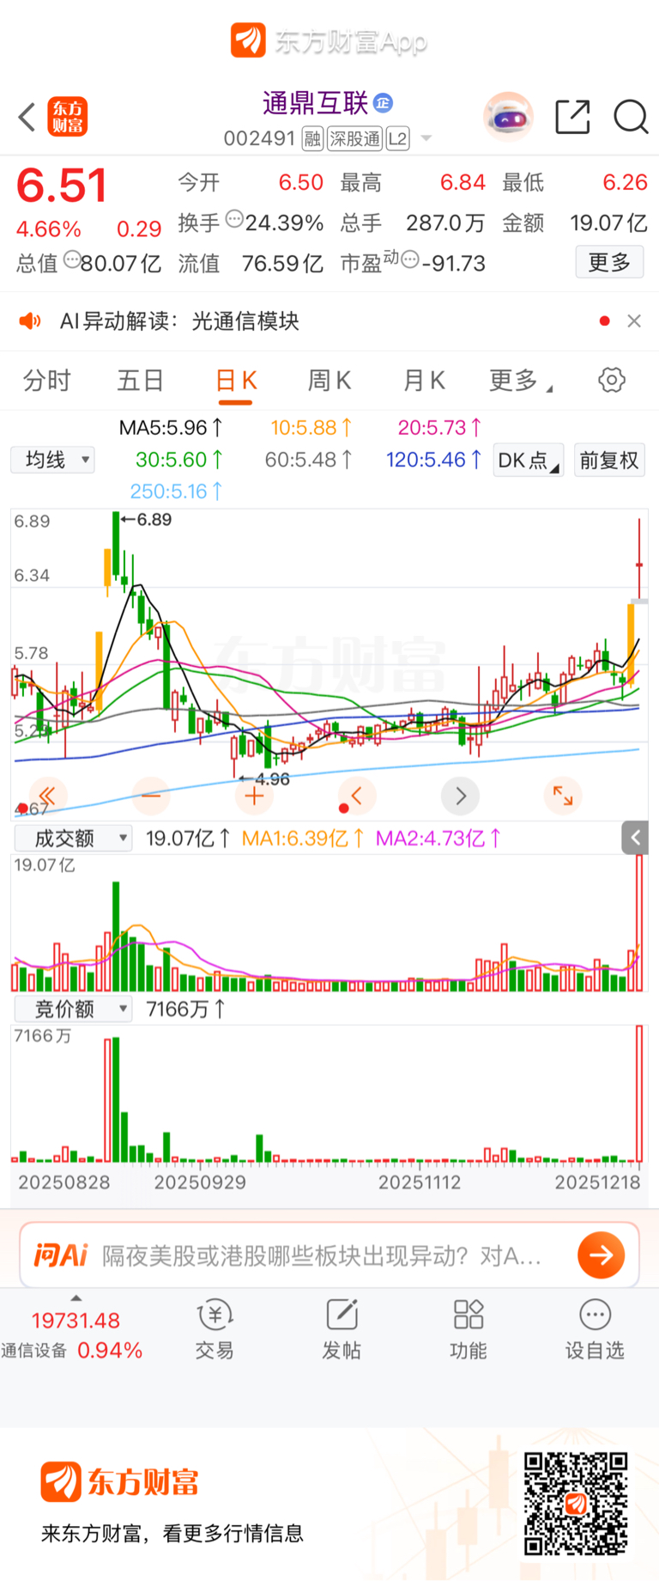Viewport: 659px width, 1581px height.
Task: Open stock search with magnifier icon
Action: click(631, 117)
